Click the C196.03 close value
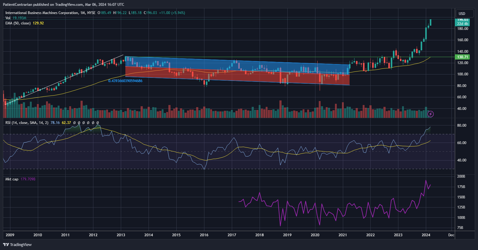Viewport: 478px width, 250px height. click(150, 13)
